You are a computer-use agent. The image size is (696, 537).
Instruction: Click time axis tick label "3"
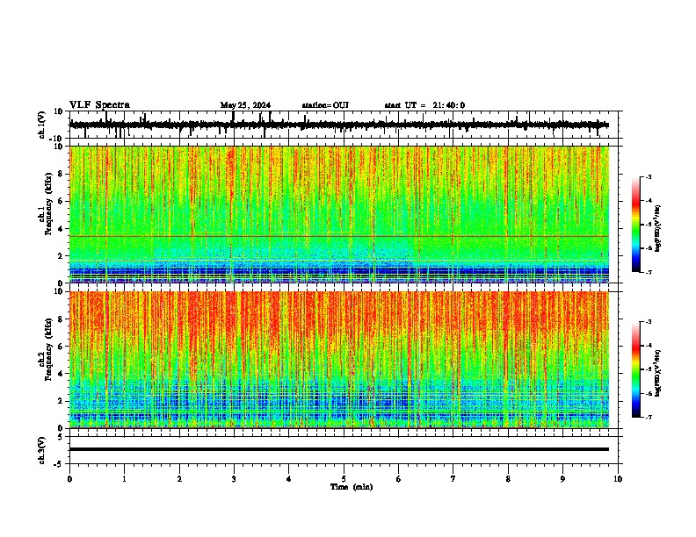pos(234,479)
